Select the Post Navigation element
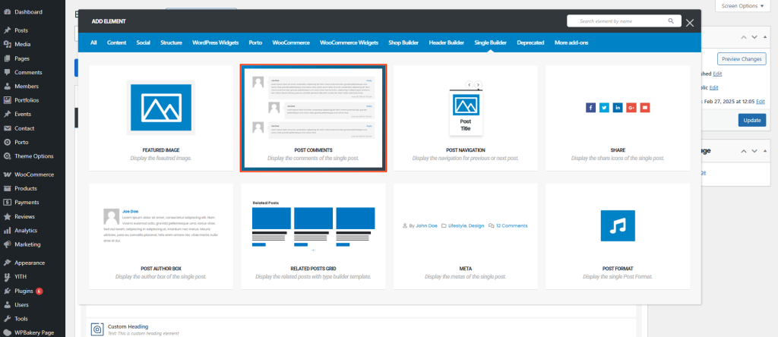 (466, 117)
